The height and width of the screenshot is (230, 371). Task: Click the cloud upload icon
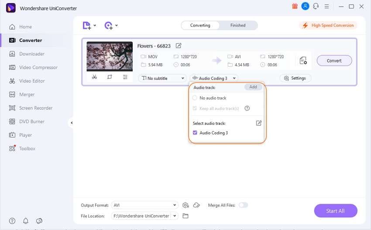[x=196, y=205]
